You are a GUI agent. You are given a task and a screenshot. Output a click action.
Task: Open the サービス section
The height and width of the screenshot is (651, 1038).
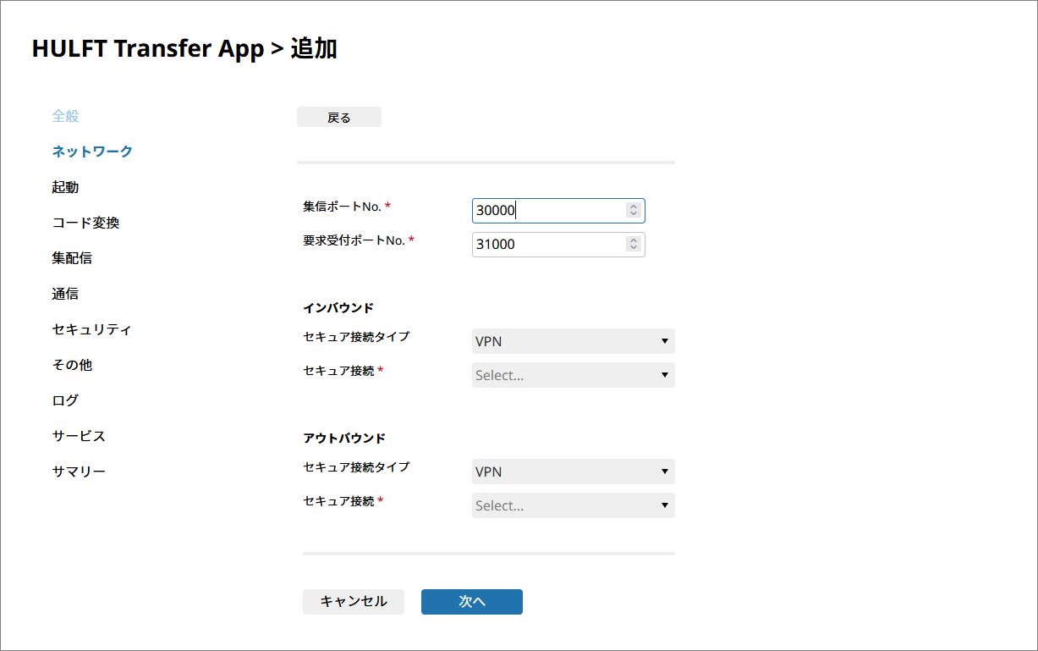(x=79, y=436)
